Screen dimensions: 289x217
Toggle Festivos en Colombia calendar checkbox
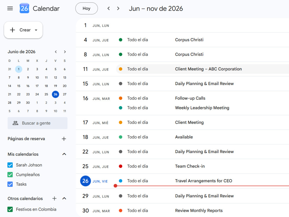(x=10, y=209)
